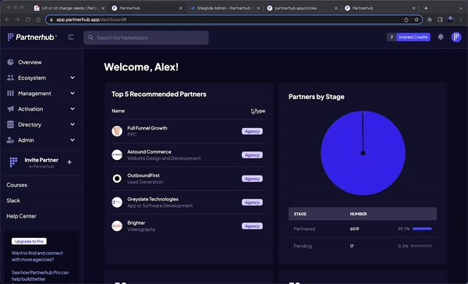Click OutboundFirst logo avatar
This screenshot has height=284, width=468.
click(x=117, y=179)
